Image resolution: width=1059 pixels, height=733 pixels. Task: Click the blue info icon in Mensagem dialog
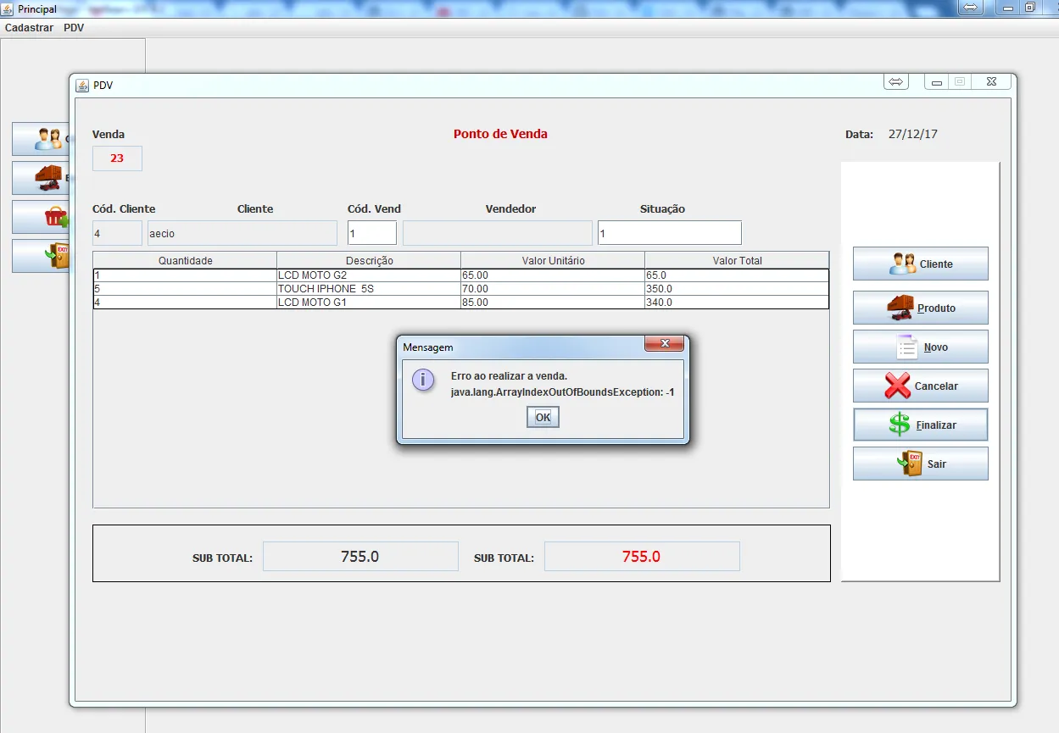(423, 379)
